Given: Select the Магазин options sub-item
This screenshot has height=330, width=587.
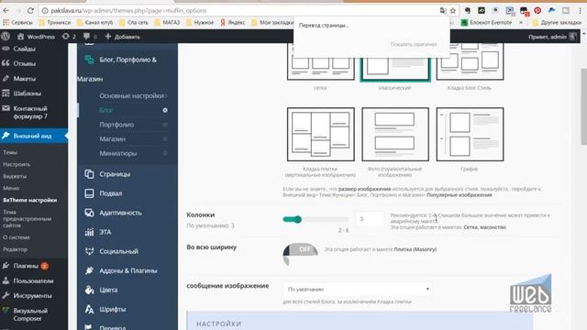Looking at the screenshot, I should tap(112, 138).
